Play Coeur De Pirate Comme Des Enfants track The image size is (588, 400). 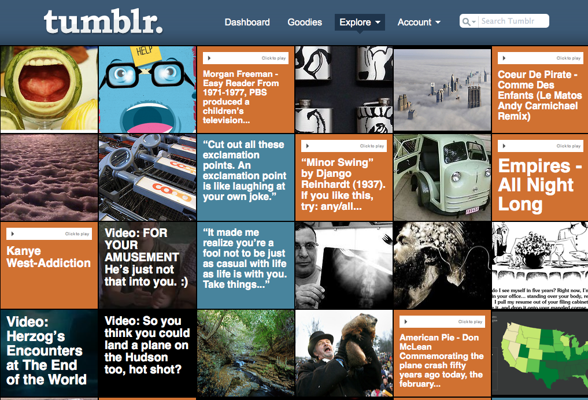[504, 58]
